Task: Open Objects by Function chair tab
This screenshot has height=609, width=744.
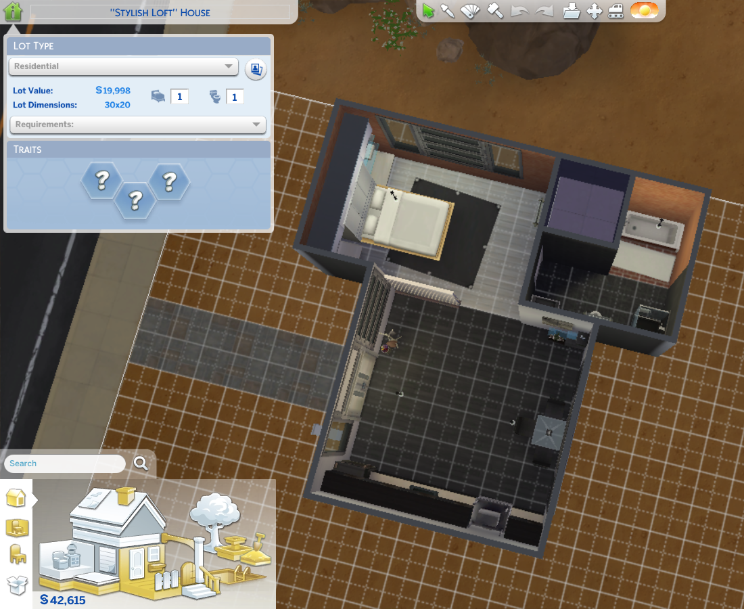Action: pyautogui.click(x=18, y=554)
